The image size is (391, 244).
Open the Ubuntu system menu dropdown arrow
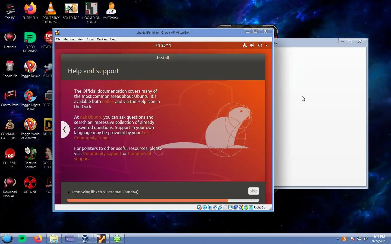266,45
